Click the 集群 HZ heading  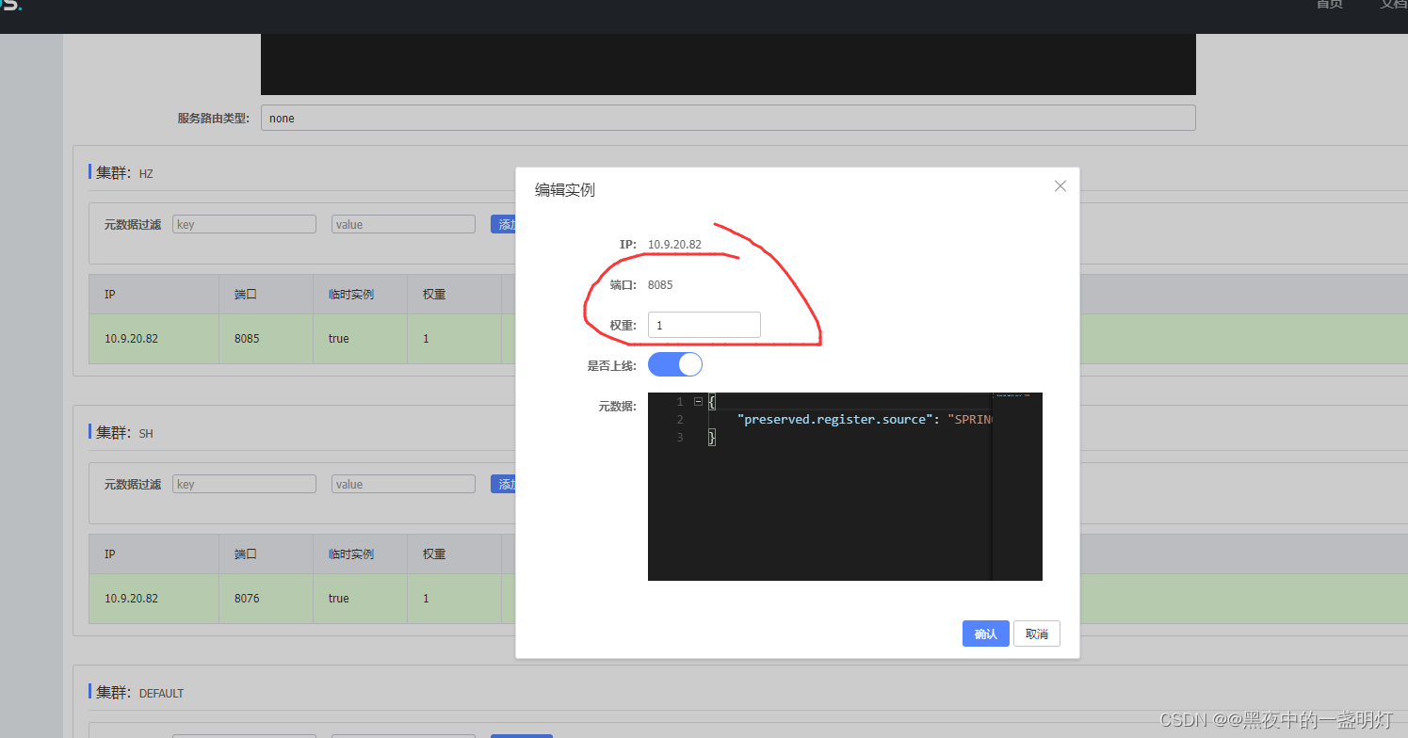(124, 172)
